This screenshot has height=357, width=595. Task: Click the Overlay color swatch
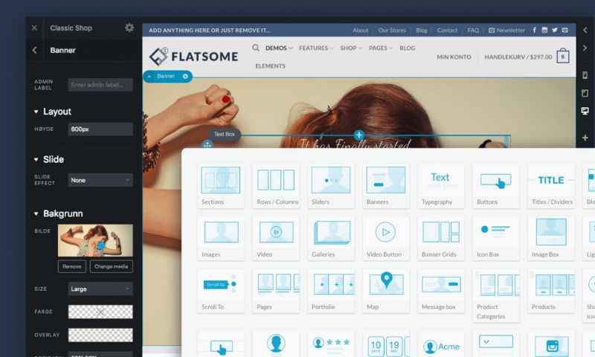click(100, 335)
